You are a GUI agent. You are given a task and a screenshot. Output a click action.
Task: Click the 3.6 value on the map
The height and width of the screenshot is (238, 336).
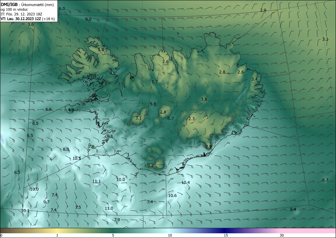31,25
